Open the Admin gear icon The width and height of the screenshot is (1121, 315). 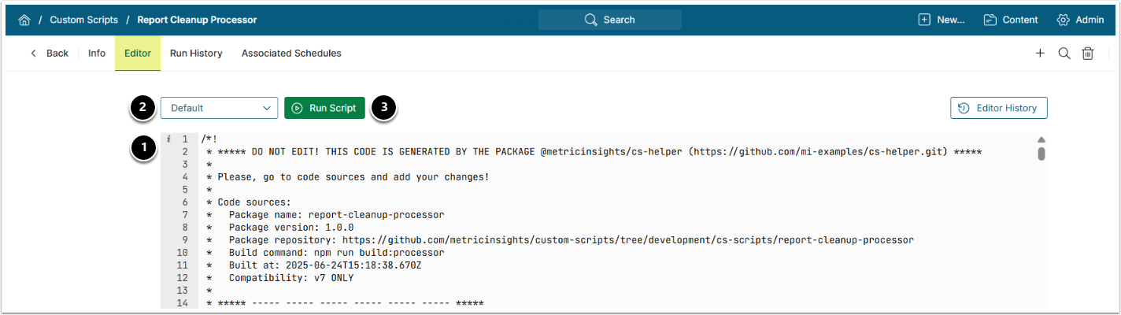coord(1064,20)
